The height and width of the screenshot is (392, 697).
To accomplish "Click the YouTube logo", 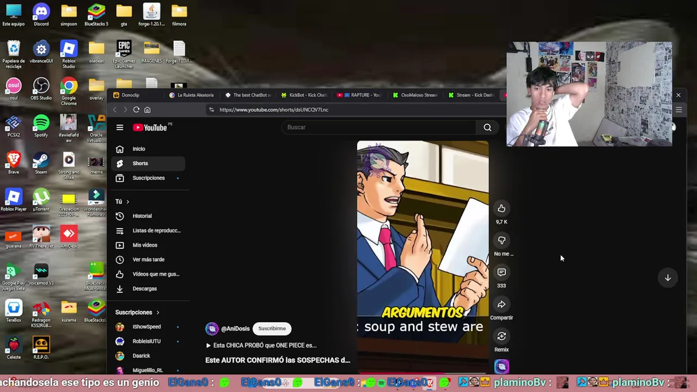I will pos(150,127).
